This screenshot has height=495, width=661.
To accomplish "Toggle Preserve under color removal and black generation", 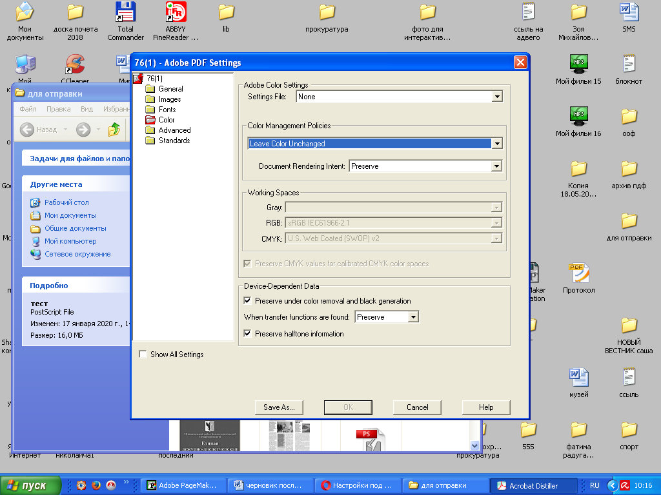I will (247, 301).
